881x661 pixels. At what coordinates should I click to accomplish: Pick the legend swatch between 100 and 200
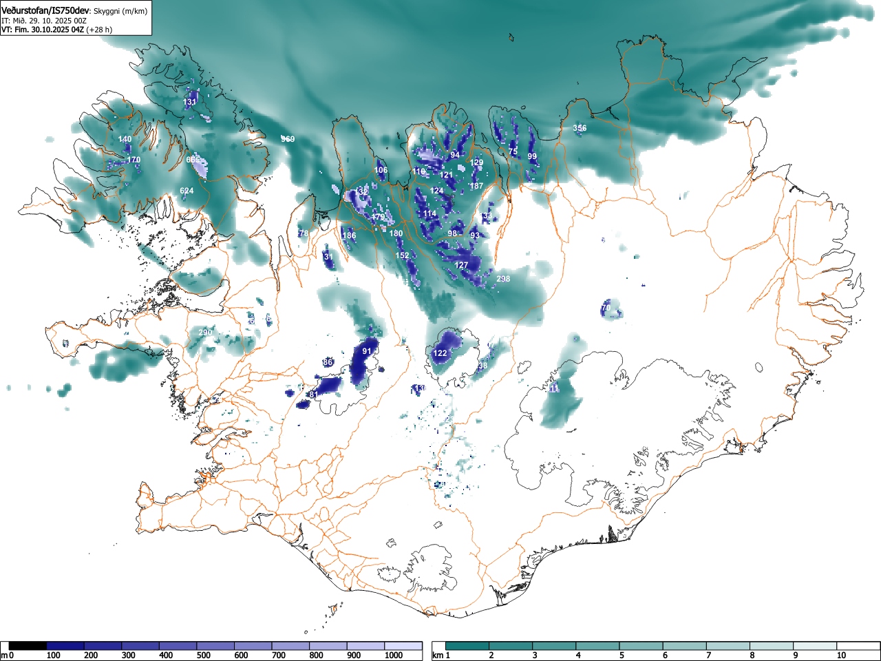click(66, 646)
